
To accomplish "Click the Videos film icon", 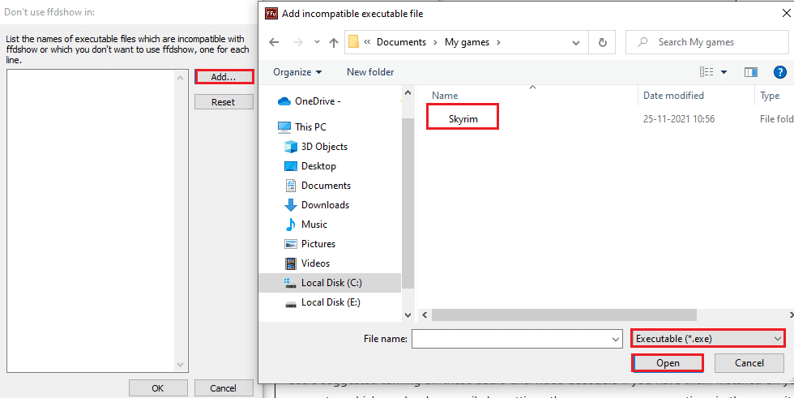I will [291, 263].
